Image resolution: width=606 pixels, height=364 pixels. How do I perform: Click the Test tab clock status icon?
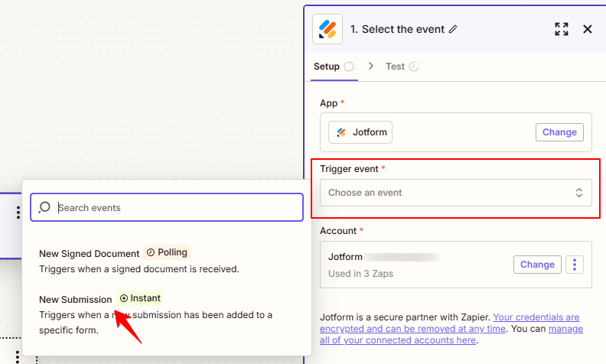(x=414, y=67)
